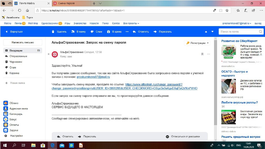Open Windows Start menu
The image size is (265, 149).
[5, 145]
